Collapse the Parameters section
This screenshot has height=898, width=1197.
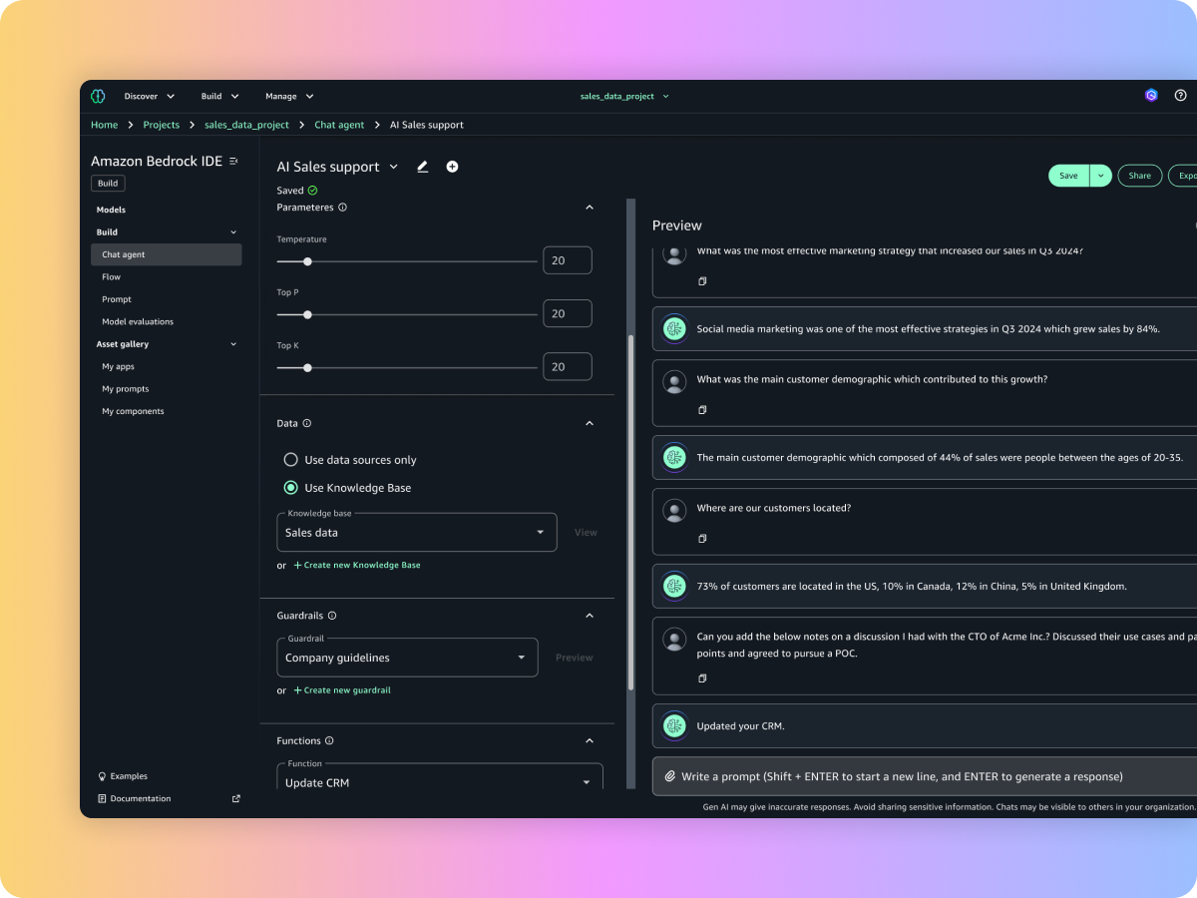click(x=589, y=208)
